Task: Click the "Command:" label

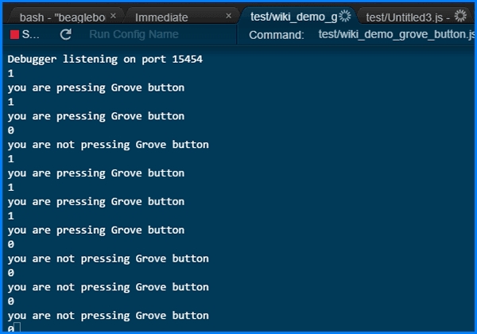Action: coord(276,35)
